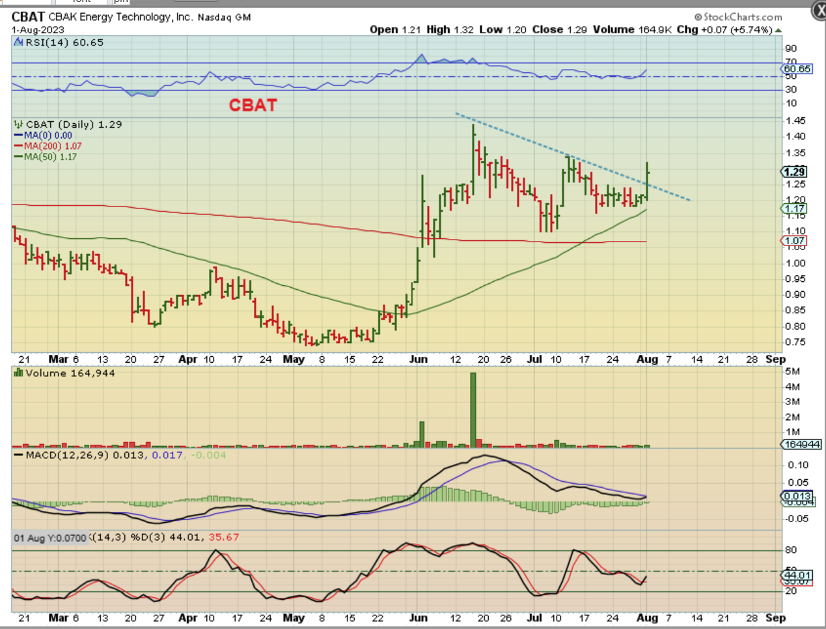The image size is (826, 629).
Task: Click the bold 1.29 price tag on the right axis
Action: pyautogui.click(x=794, y=171)
